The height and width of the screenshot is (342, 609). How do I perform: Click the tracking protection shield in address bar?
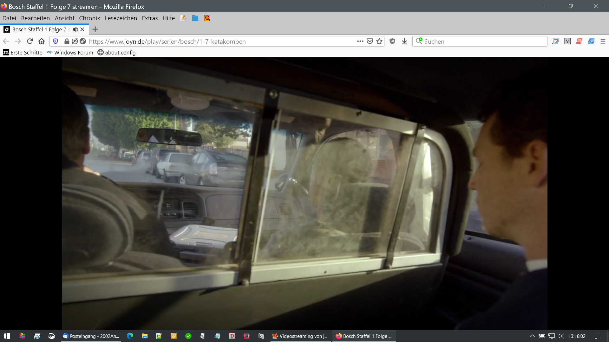pyautogui.click(x=56, y=41)
